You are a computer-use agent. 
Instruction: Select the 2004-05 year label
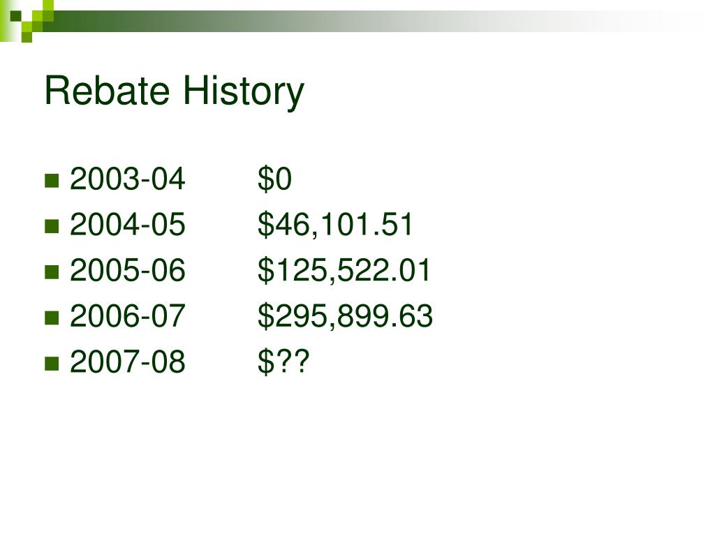pyautogui.click(x=127, y=224)
